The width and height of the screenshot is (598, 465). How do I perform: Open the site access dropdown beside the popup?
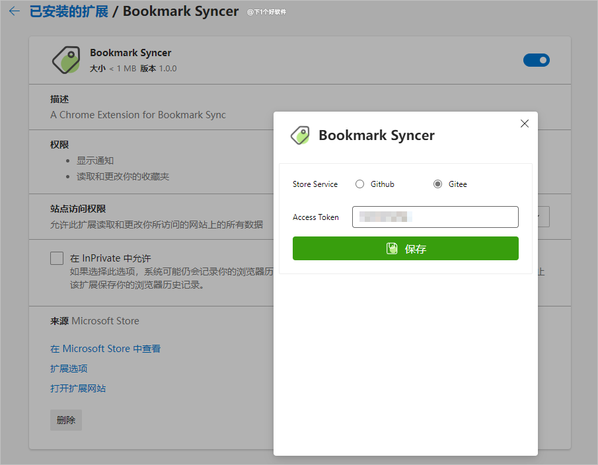(543, 217)
